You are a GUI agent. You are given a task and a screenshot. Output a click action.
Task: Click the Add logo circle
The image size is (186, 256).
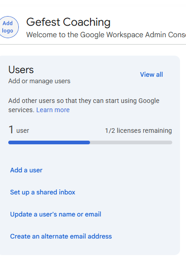click(7, 27)
